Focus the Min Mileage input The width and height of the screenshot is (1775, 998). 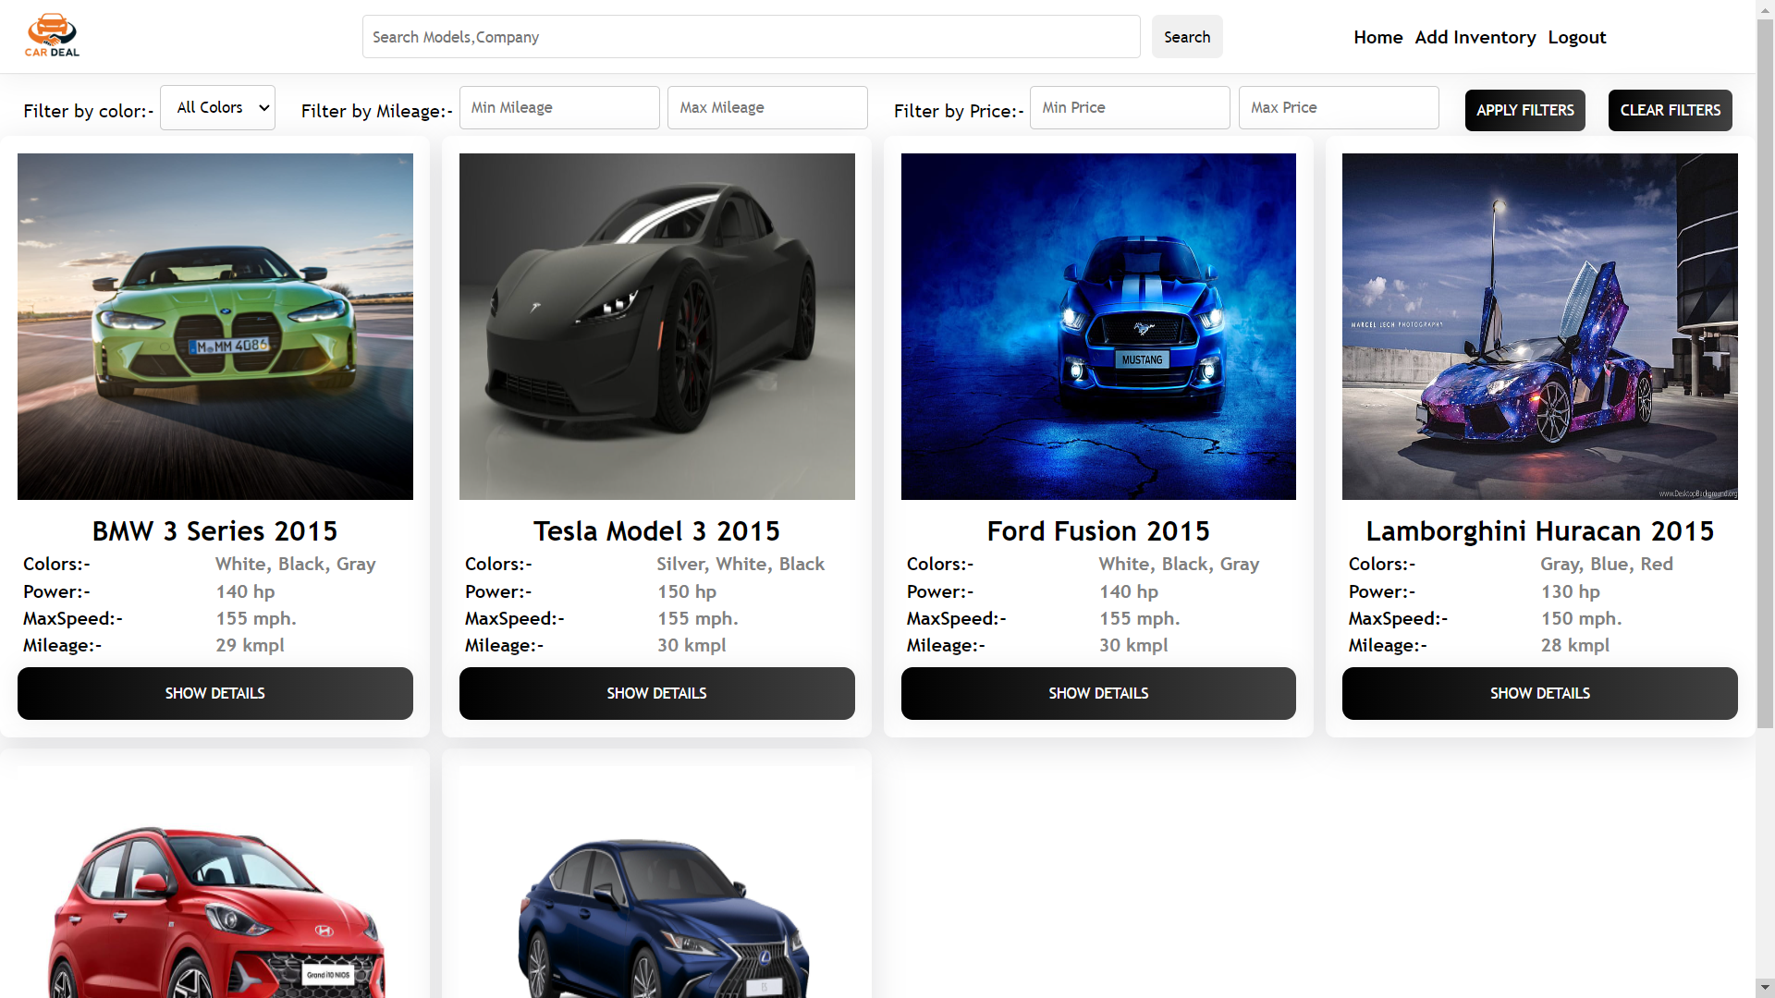[x=559, y=108]
